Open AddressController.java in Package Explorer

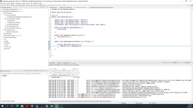point(14,22)
